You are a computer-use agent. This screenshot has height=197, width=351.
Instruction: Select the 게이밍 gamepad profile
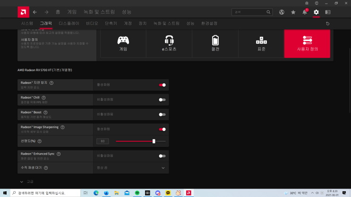click(x=123, y=43)
